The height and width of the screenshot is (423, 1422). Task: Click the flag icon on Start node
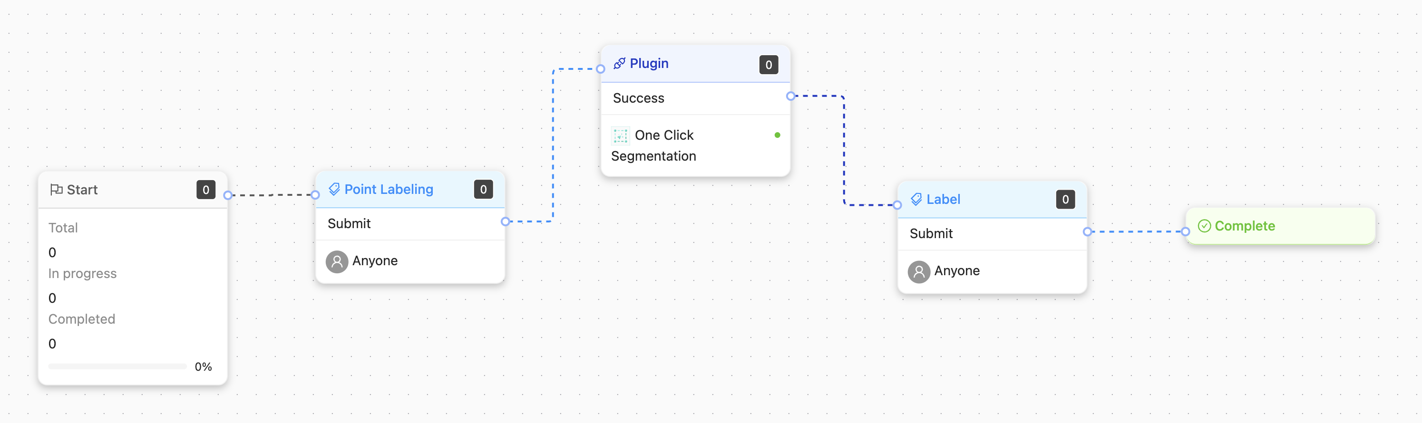click(x=56, y=190)
